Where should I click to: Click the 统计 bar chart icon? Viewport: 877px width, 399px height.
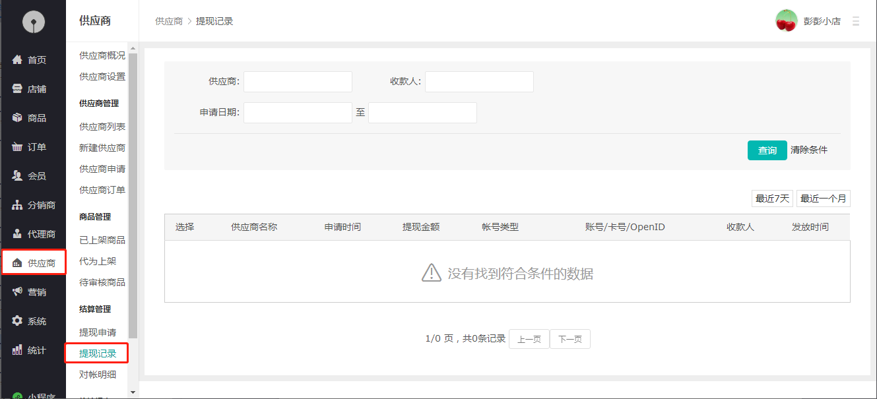(18, 350)
